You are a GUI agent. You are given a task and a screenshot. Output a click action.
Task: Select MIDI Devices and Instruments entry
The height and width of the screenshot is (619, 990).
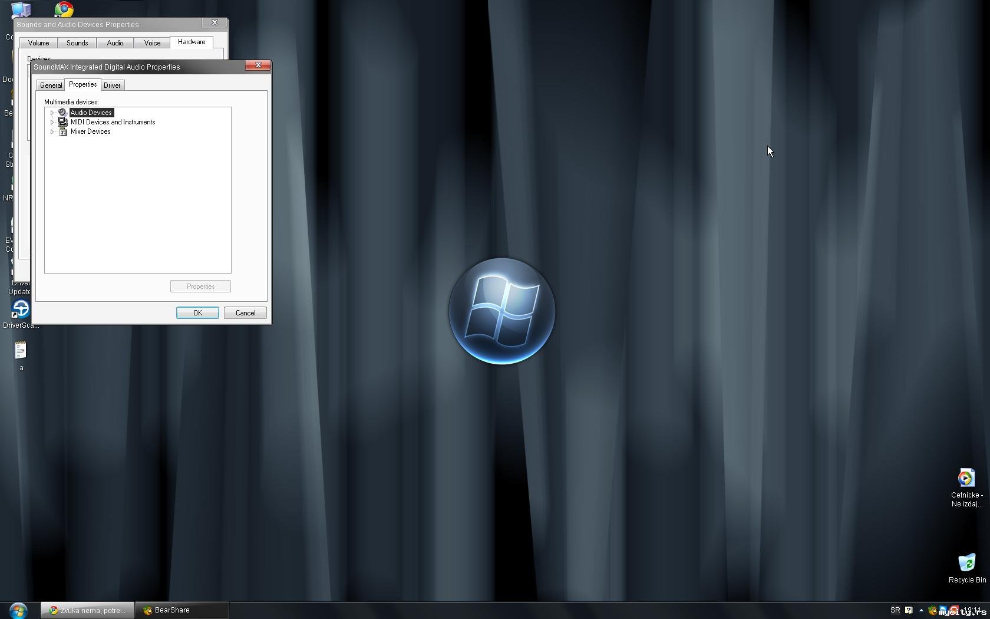[113, 122]
